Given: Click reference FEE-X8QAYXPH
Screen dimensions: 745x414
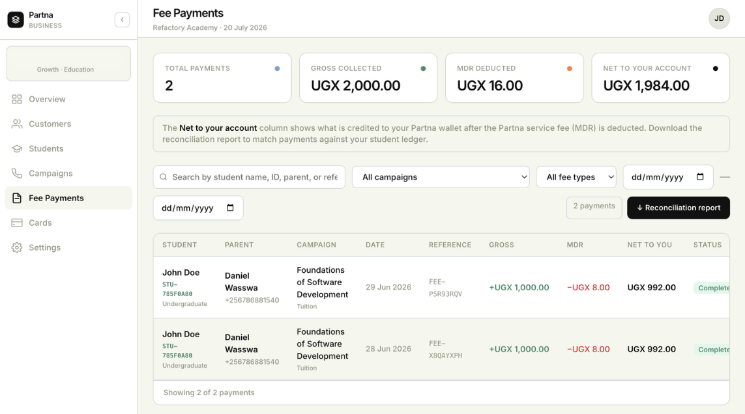Looking at the screenshot, I should [x=446, y=350].
